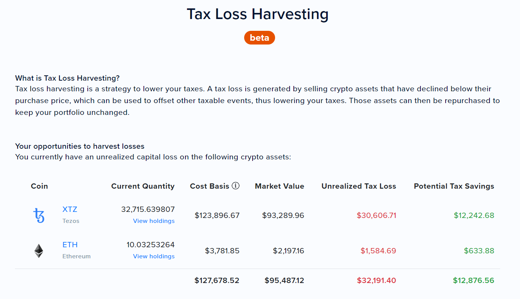The height and width of the screenshot is (299, 520).
Task: Click the orange beta badge
Action: point(259,38)
